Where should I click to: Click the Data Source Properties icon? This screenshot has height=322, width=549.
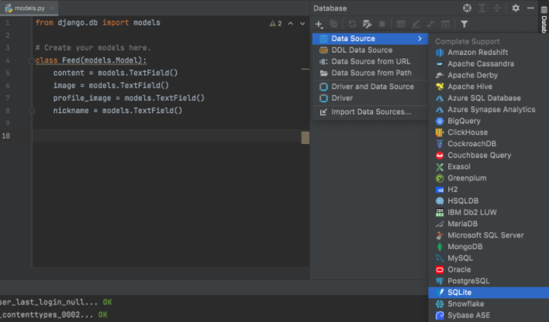[367, 24]
